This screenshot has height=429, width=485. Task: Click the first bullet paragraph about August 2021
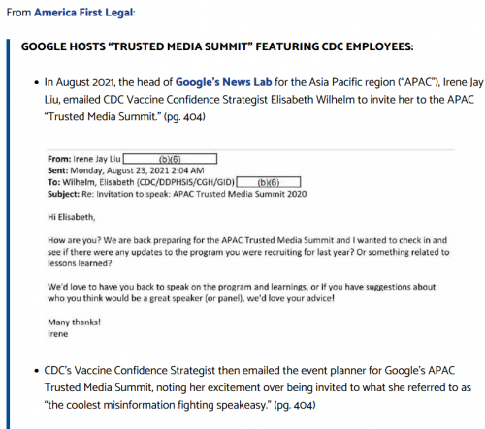(x=264, y=100)
